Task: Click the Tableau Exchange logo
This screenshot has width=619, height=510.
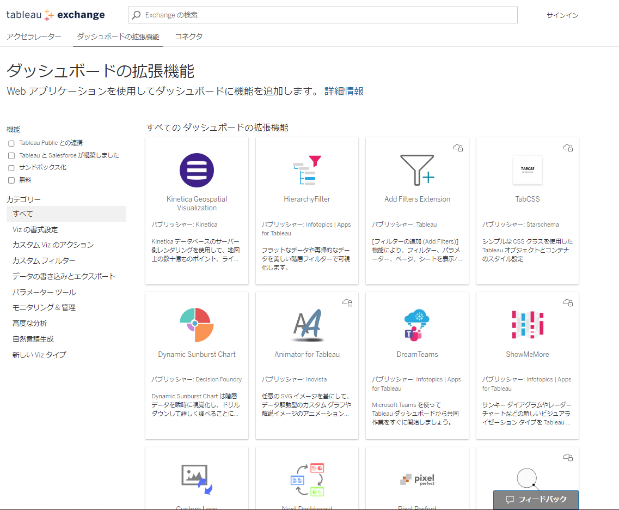Action: pos(56,15)
